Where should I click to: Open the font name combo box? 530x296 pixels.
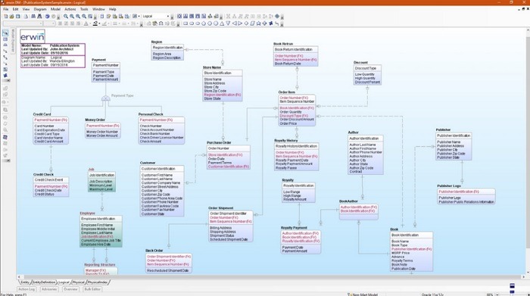pyautogui.click(x=23, y=23)
